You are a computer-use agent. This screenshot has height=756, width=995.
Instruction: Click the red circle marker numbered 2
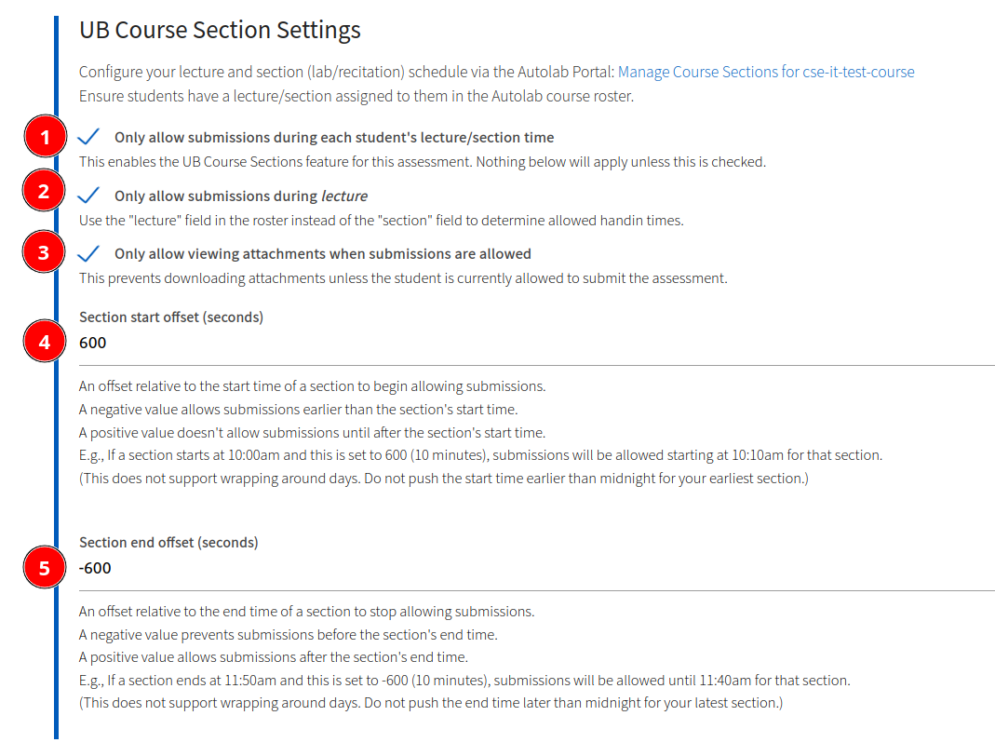tap(44, 191)
